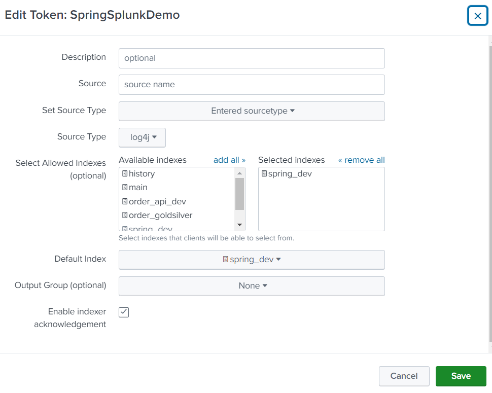Click the green Save button
The height and width of the screenshot is (393, 492).
(x=461, y=376)
